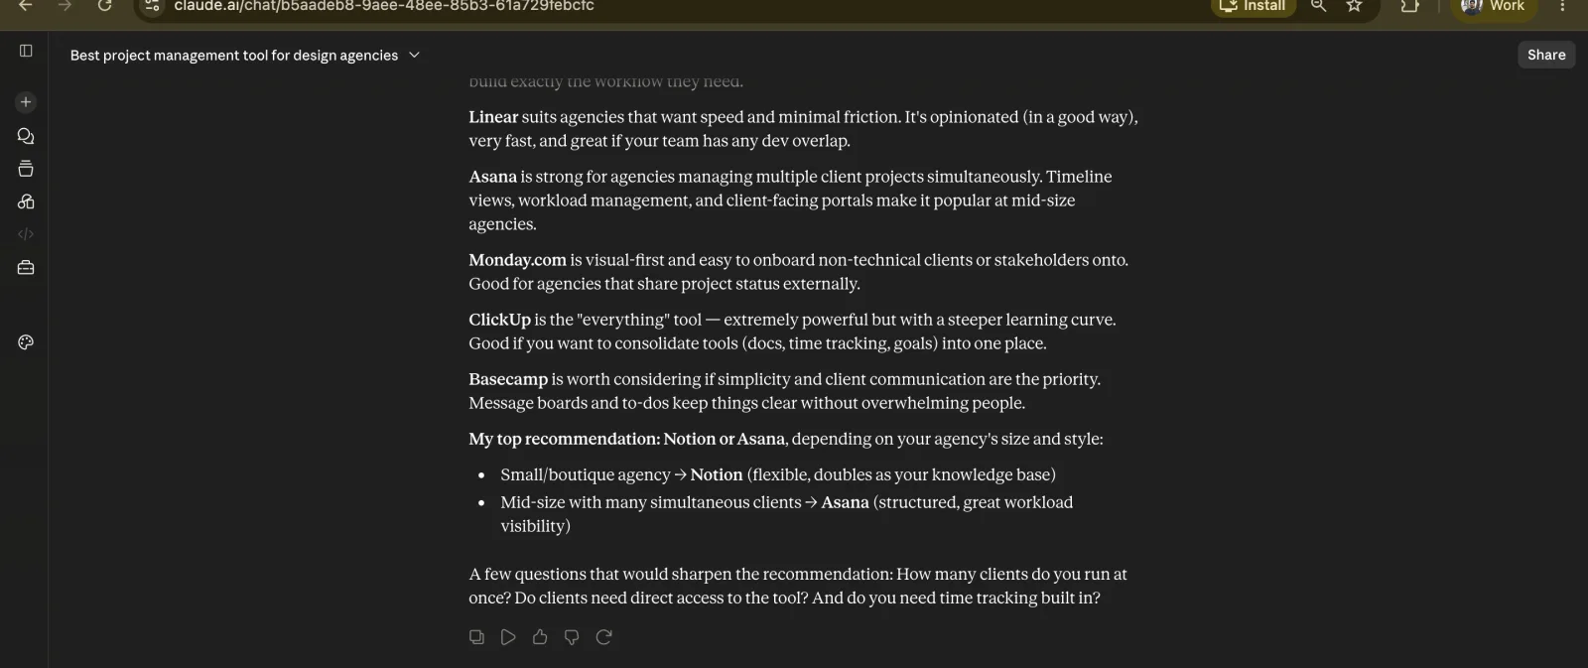Copy the response with copy icon

tap(476, 637)
